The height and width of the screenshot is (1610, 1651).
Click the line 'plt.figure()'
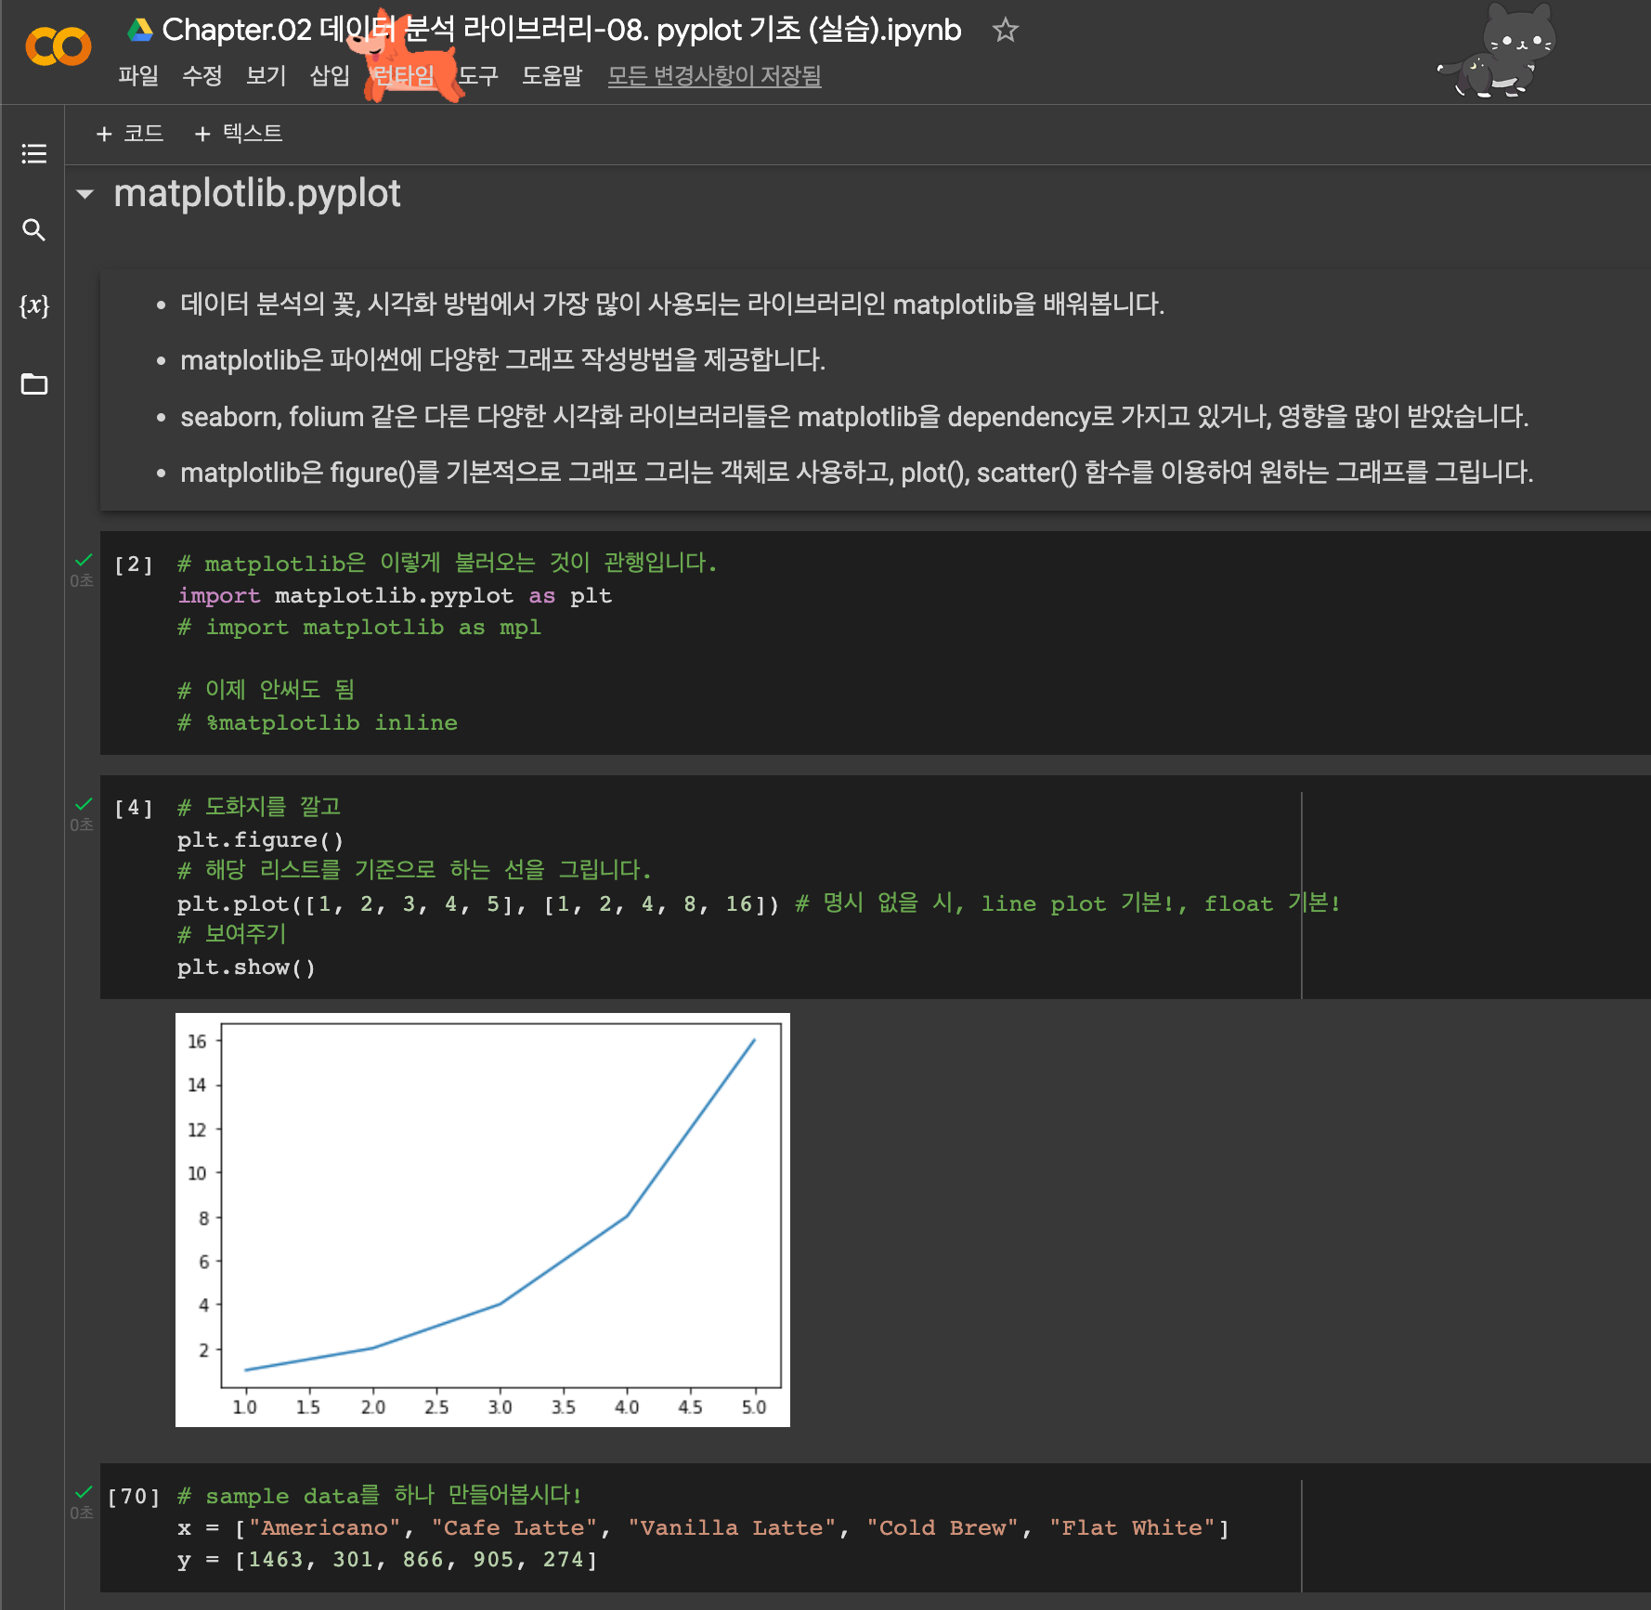tap(261, 840)
